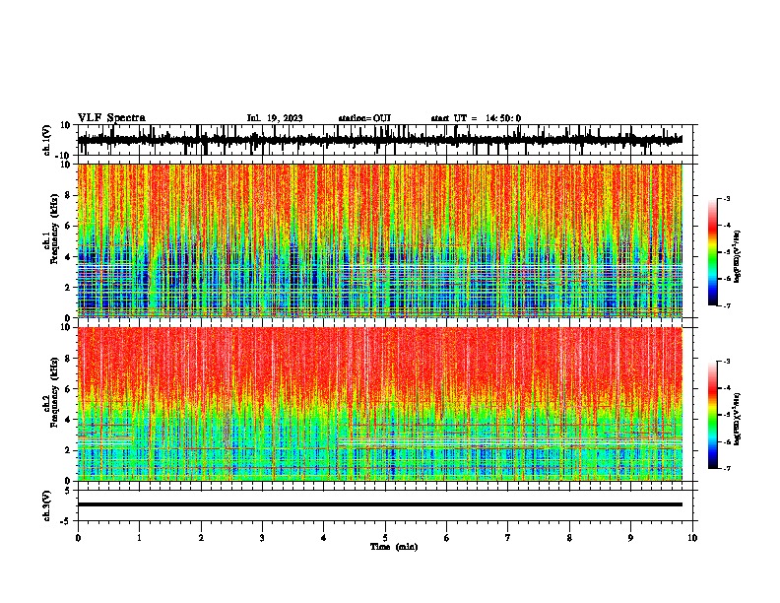
Task: Click the "ch.3(V)" axis label
Action: pos(47,505)
